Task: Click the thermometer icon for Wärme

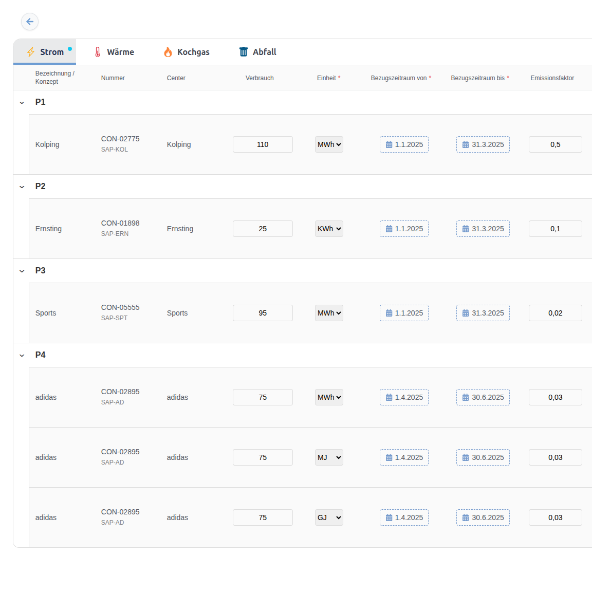Action: (x=97, y=51)
